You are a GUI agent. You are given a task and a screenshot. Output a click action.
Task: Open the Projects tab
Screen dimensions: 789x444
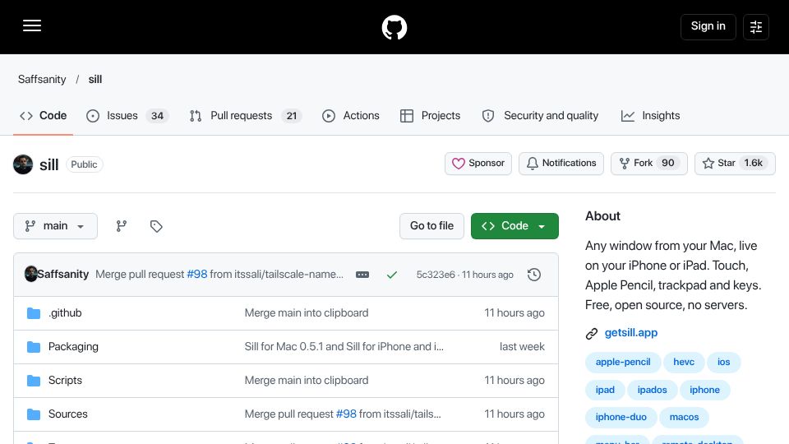430,116
